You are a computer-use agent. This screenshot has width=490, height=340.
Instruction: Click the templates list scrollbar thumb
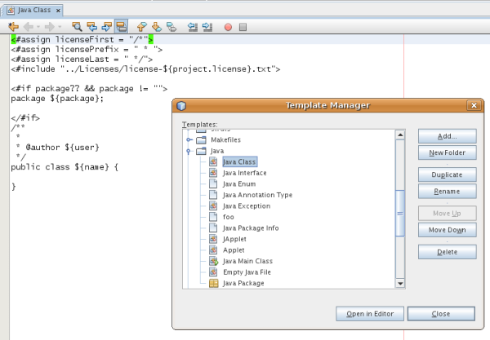(x=400, y=212)
